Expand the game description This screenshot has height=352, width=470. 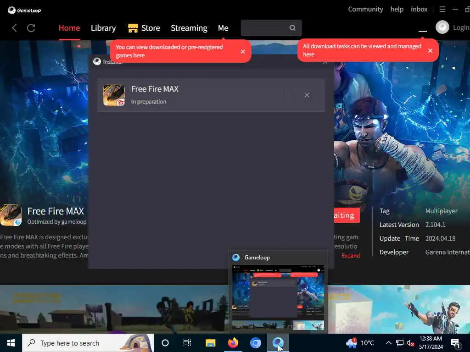(351, 256)
